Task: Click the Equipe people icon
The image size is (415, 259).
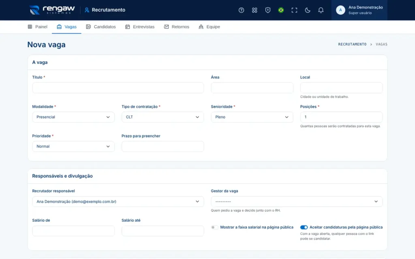Action: pyautogui.click(x=201, y=27)
